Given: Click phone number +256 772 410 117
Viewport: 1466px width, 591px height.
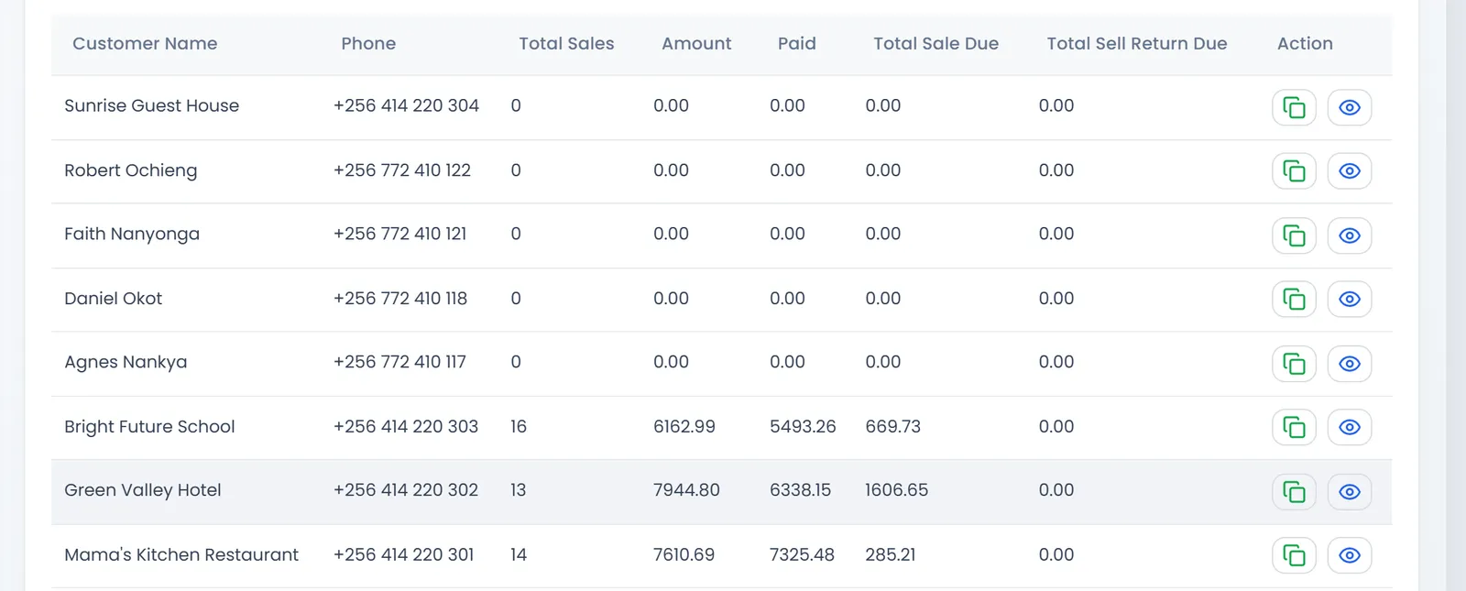Looking at the screenshot, I should pyautogui.click(x=399, y=363).
